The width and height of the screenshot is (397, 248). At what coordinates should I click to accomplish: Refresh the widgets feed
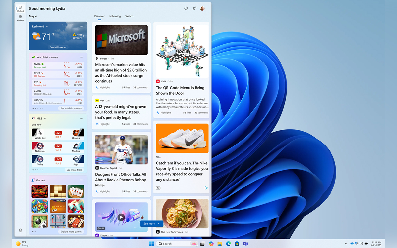click(186, 8)
